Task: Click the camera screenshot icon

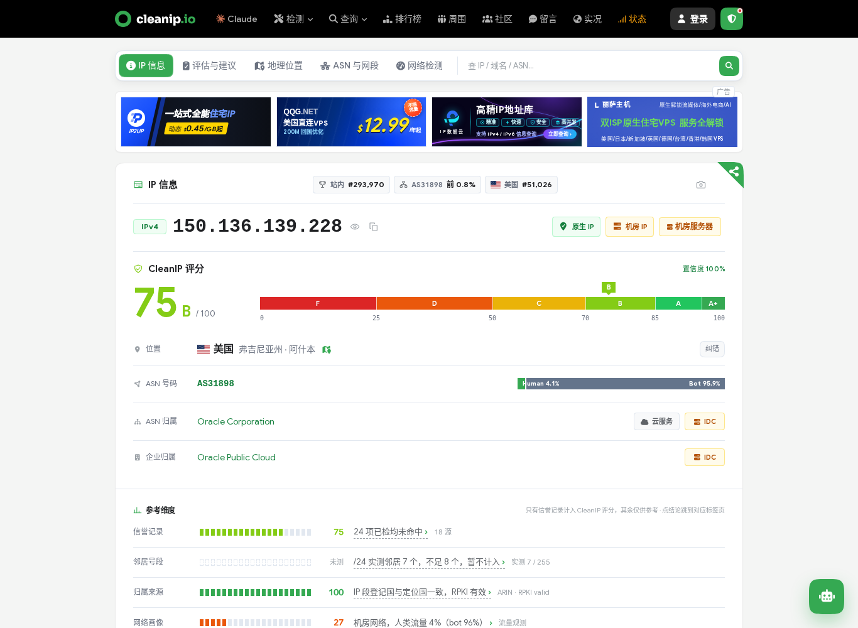Action: click(x=701, y=185)
